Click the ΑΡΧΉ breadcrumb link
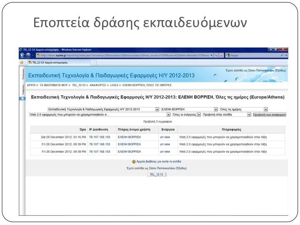 point(31,85)
